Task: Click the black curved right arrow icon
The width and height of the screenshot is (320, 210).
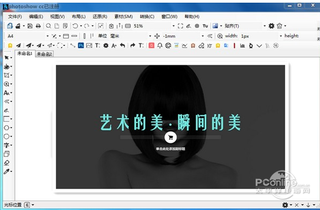Action: point(132,45)
